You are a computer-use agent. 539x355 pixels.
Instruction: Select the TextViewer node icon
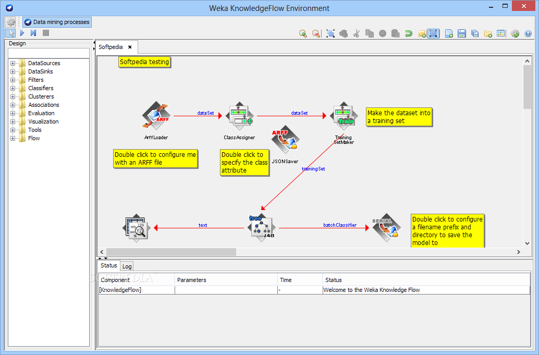(136, 228)
